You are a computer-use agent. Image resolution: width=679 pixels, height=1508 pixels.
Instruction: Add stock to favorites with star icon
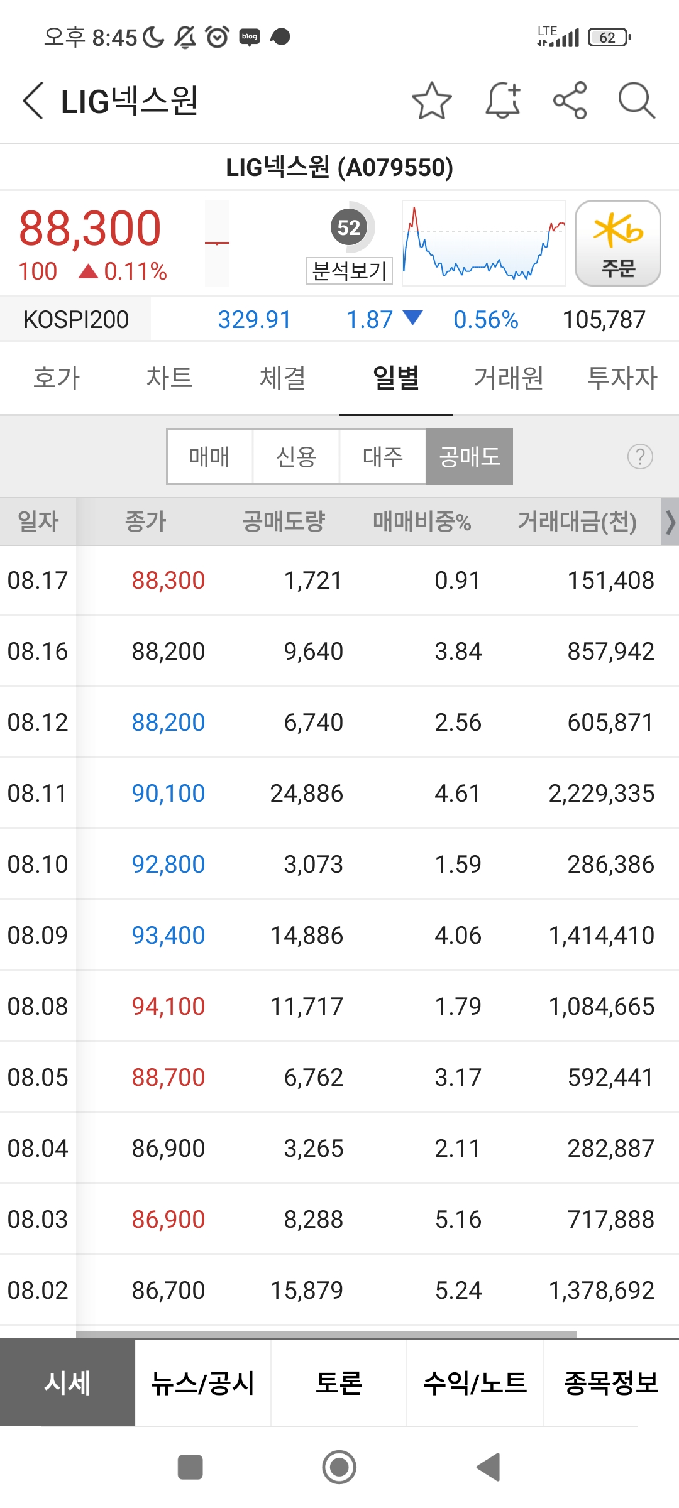click(431, 101)
